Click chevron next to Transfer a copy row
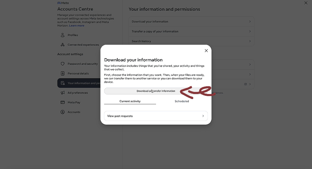The image size is (312, 169). 250,31
